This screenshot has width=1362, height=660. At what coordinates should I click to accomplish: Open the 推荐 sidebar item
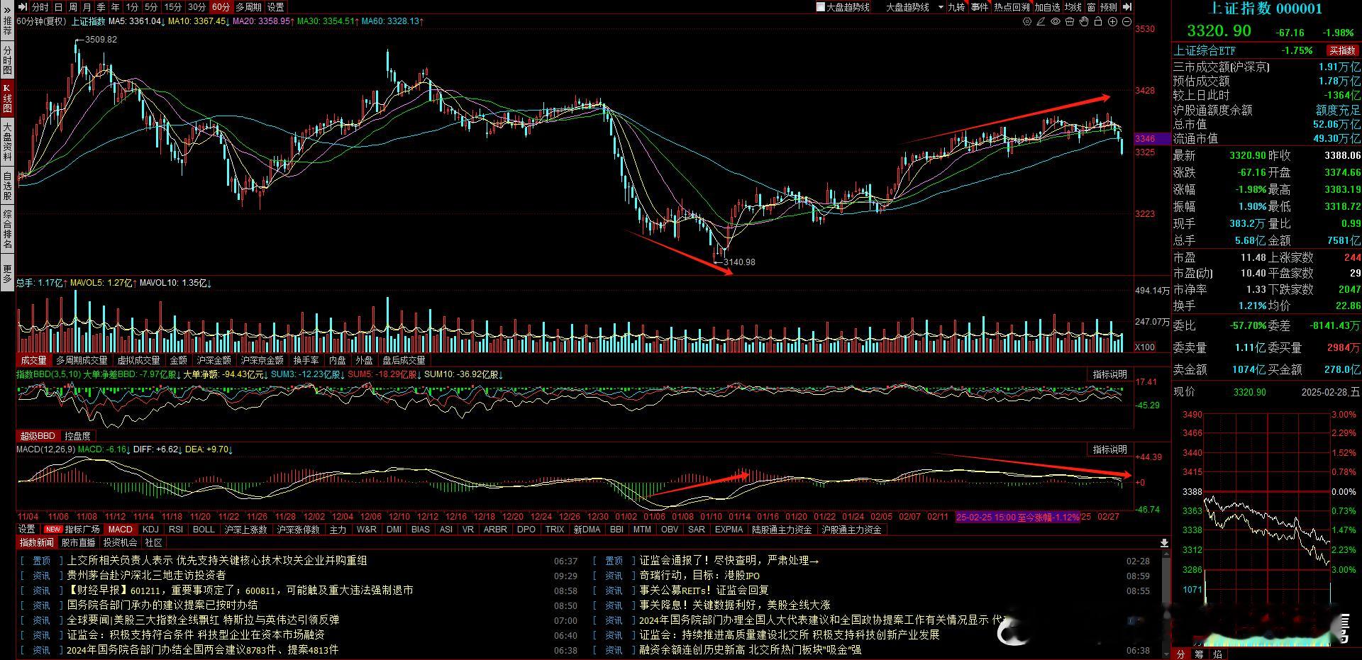7,27
